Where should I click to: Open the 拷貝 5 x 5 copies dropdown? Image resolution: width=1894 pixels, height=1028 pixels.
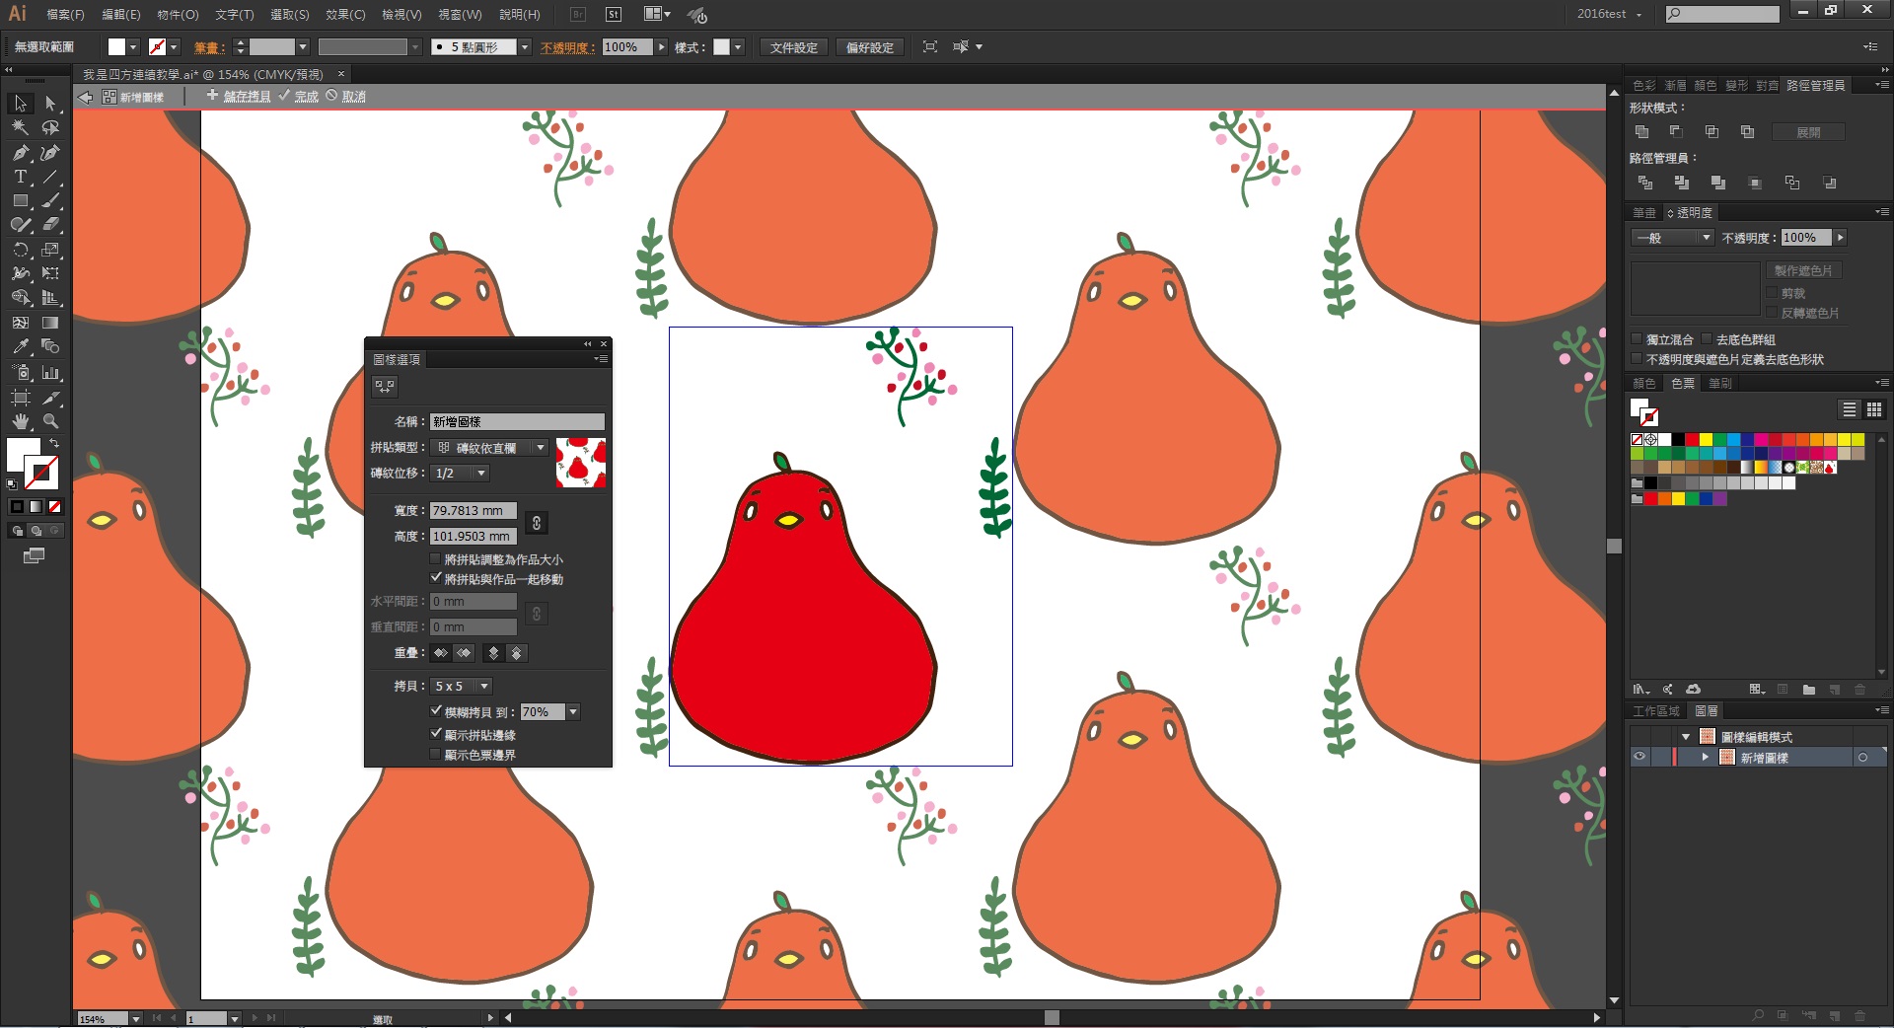[483, 686]
